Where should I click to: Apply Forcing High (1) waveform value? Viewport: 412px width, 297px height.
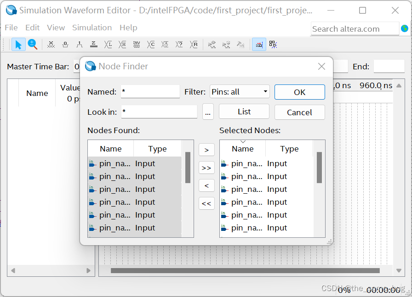[80, 45]
